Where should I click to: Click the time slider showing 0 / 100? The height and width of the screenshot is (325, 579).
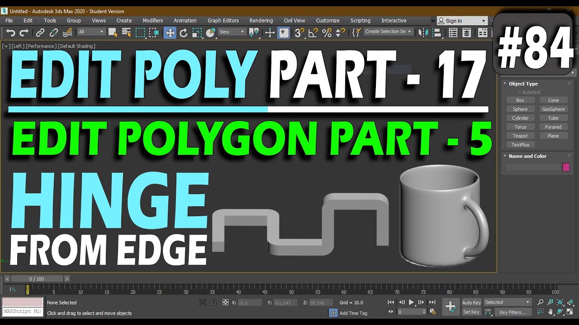(x=37, y=279)
